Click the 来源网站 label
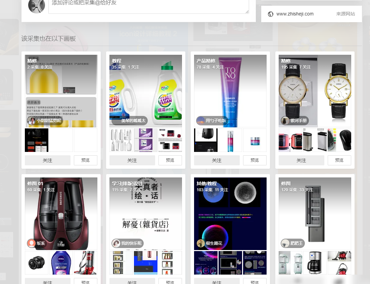The image size is (370, 284). click(345, 14)
